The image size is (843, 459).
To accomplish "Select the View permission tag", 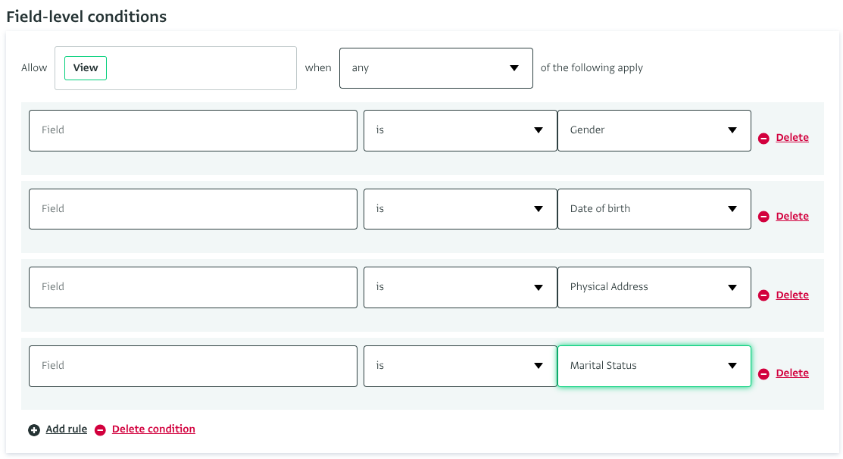I will click(86, 68).
